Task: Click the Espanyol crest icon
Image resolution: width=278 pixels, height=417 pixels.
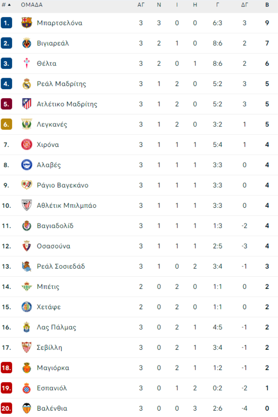Action: pyautogui.click(x=27, y=388)
